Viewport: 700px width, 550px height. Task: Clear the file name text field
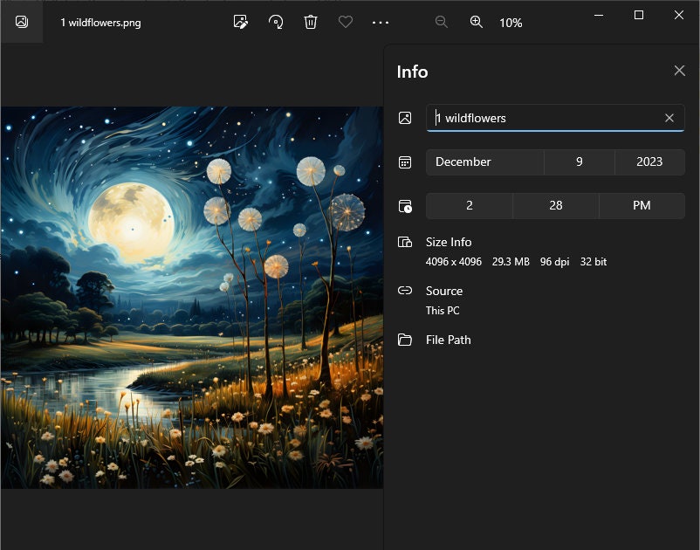click(x=669, y=118)
